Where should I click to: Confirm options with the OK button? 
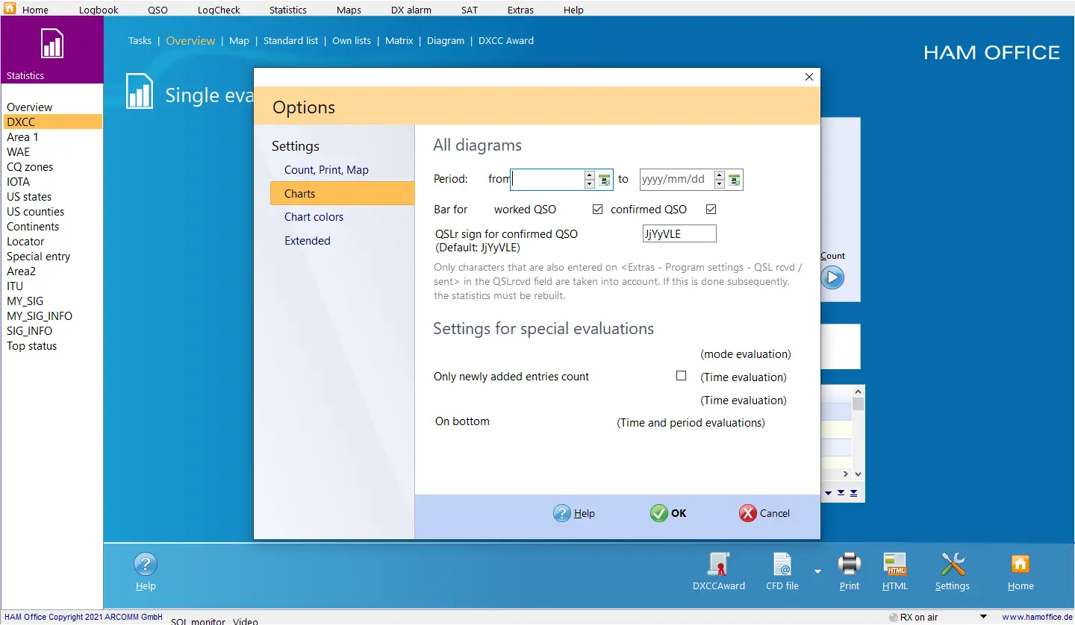(668, 513)
